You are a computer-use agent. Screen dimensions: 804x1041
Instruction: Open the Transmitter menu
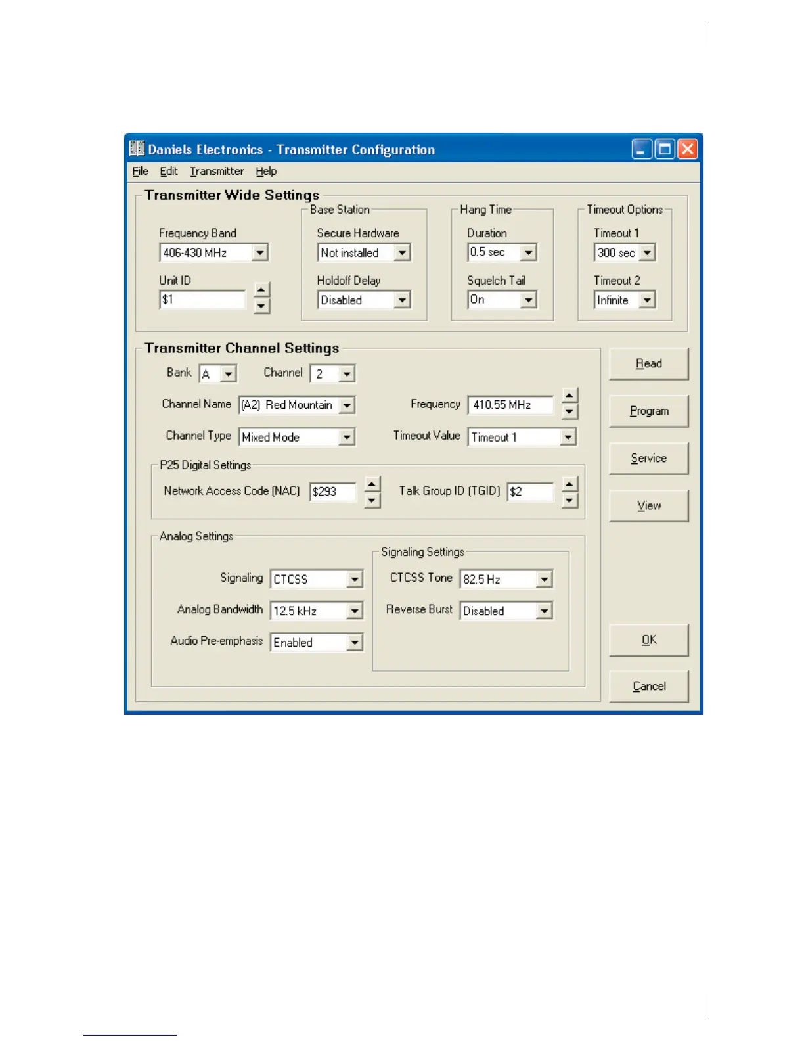tap(217, 172)
